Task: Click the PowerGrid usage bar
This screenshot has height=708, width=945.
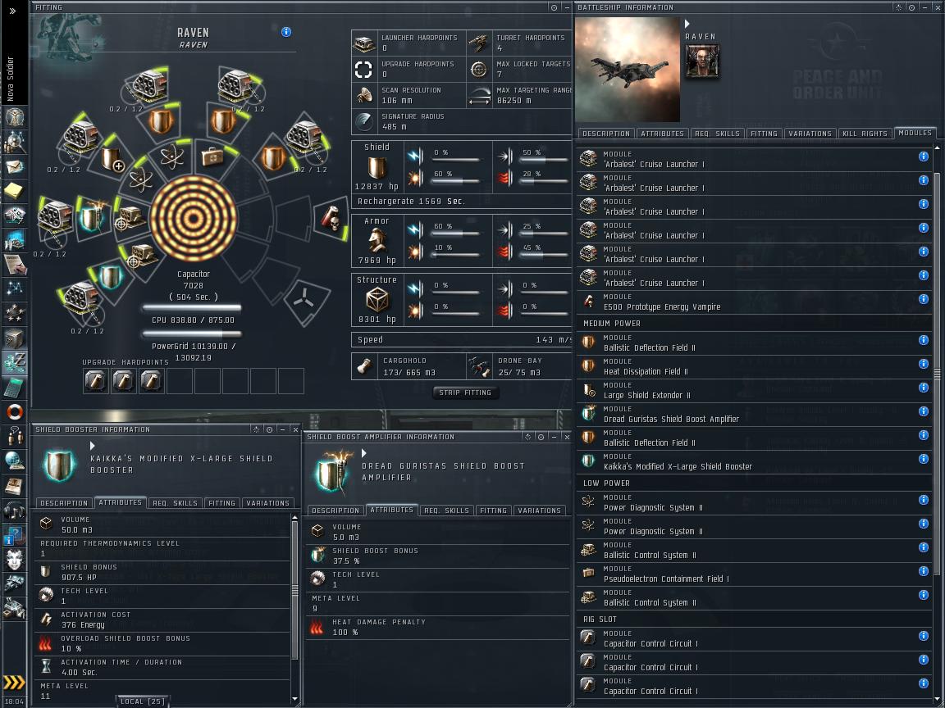Action: coord(192,334)
